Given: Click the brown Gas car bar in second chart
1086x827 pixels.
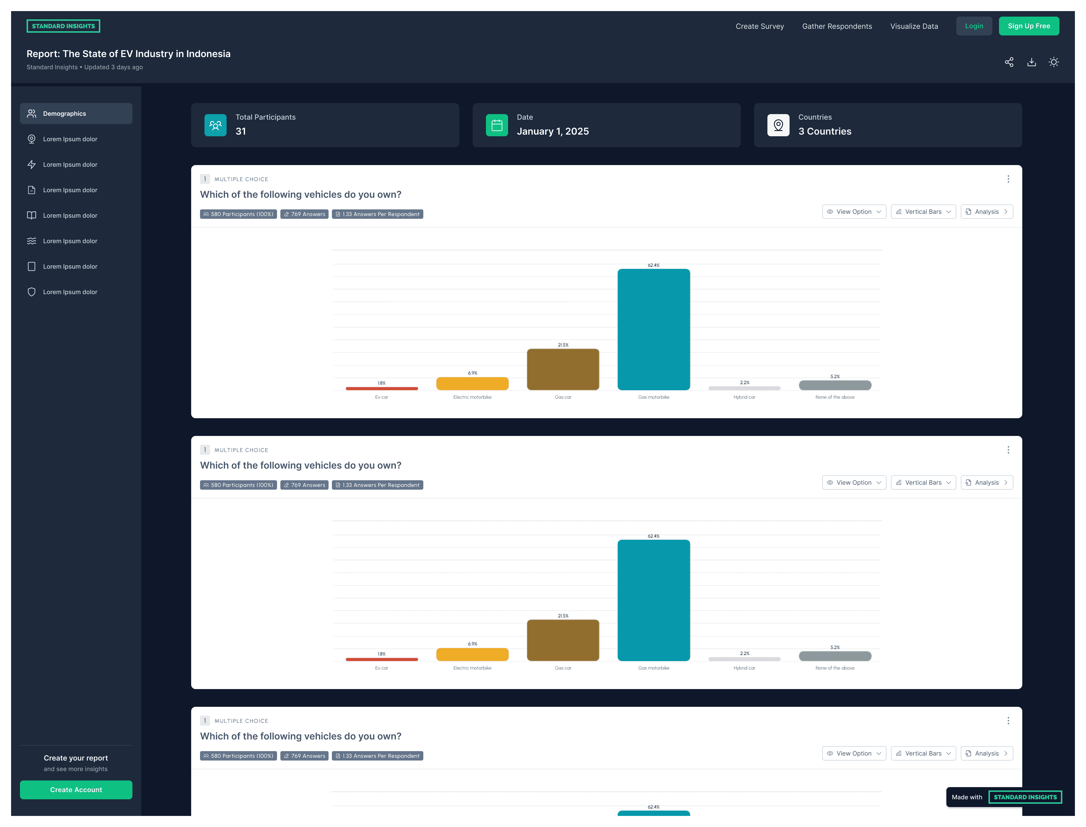Looking at the screenshot, I should click(x=563, y=640).
